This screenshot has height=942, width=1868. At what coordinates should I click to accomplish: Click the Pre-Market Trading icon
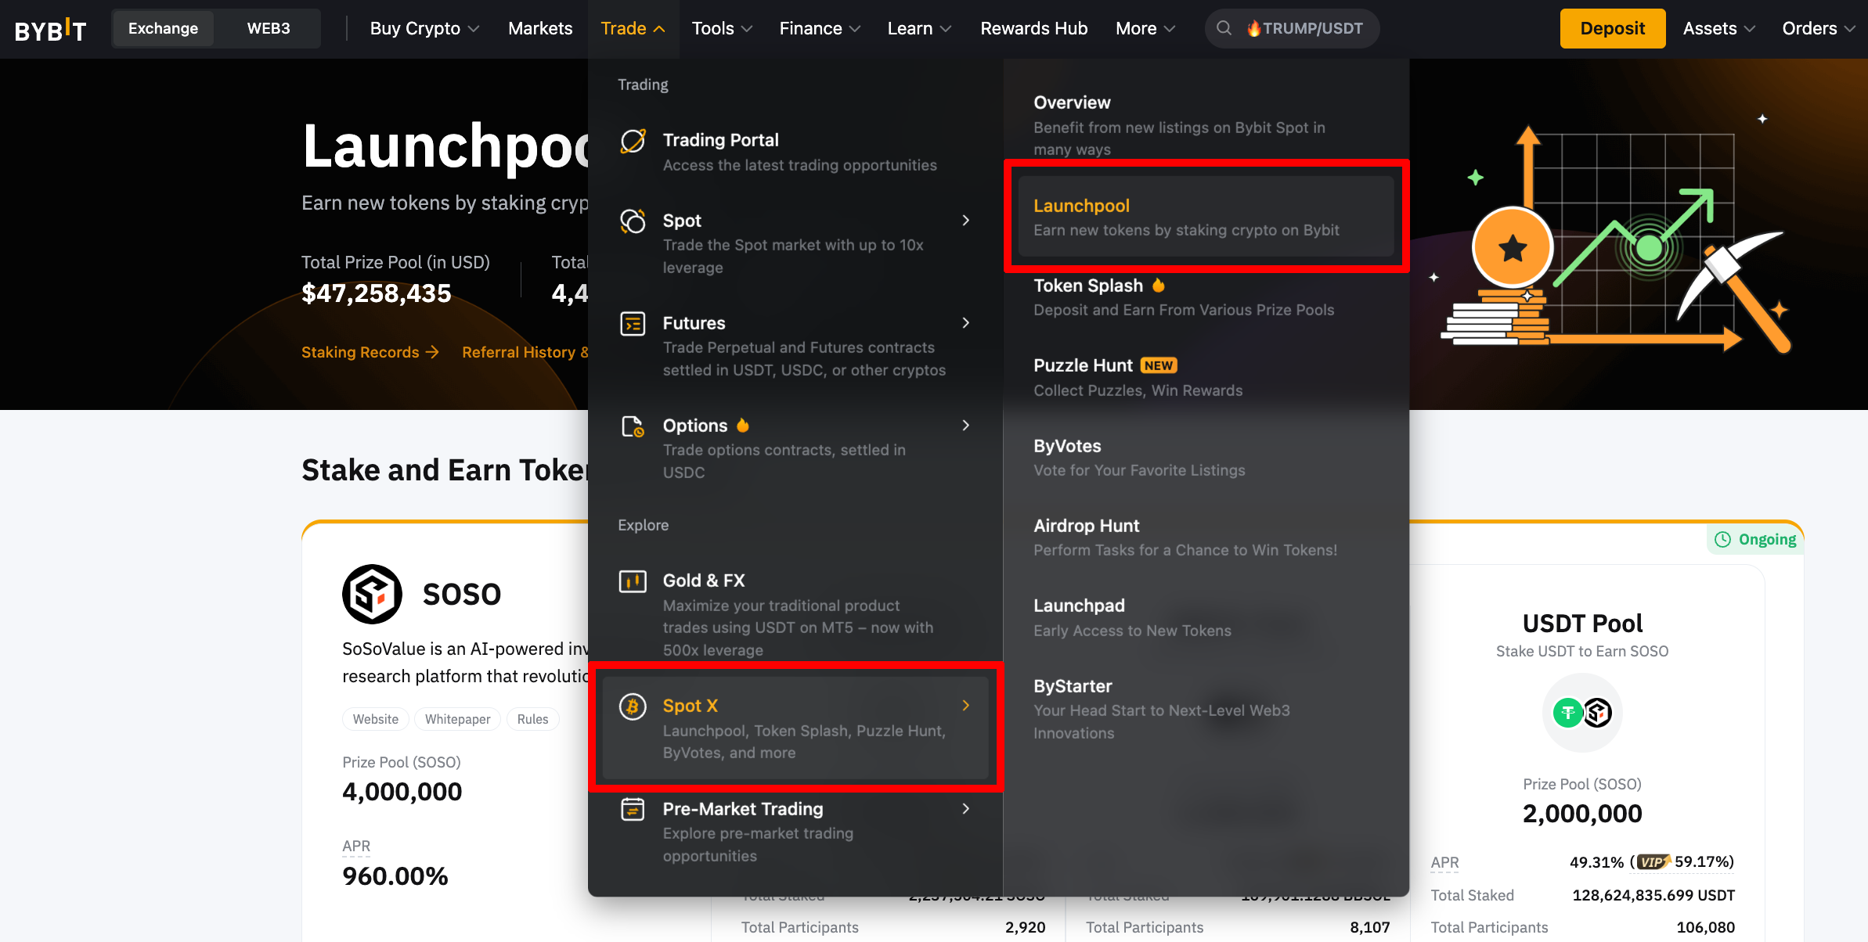click(x=633, y=810)
